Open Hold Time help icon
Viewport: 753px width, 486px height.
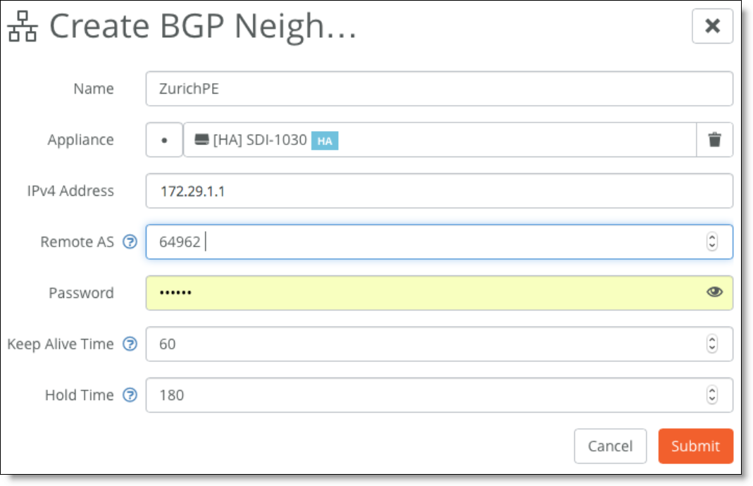click(130, 394)
